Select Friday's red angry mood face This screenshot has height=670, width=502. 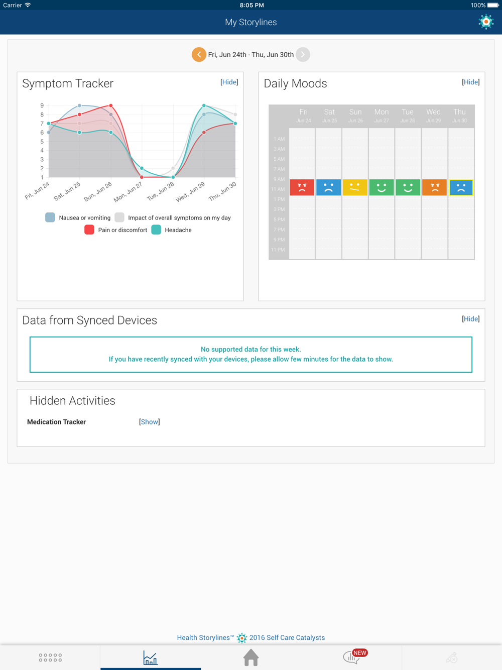pos(302,187)
